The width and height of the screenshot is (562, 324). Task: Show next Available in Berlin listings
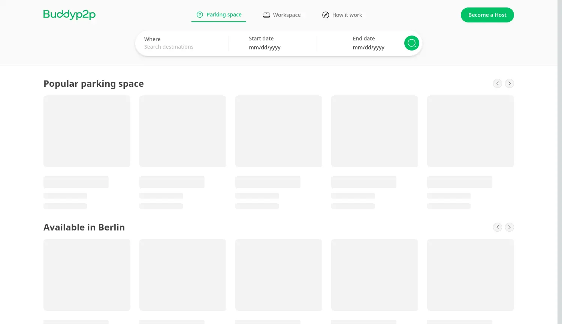(509, 227)
